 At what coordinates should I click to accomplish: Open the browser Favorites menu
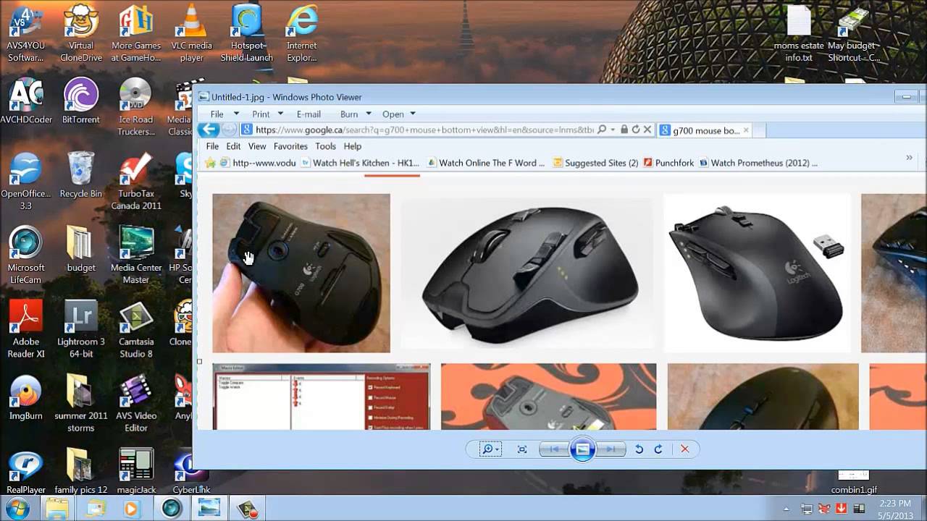pyautogui.click(x=290, y=146)
